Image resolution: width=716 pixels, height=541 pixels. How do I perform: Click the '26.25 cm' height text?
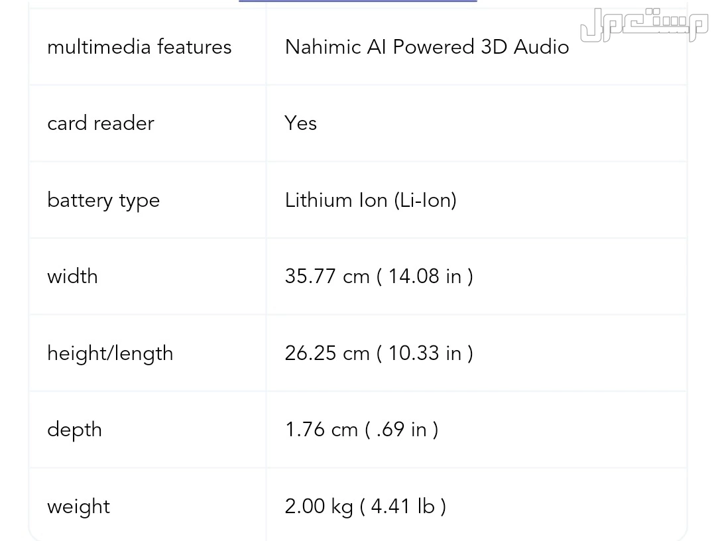pos(327,353)
